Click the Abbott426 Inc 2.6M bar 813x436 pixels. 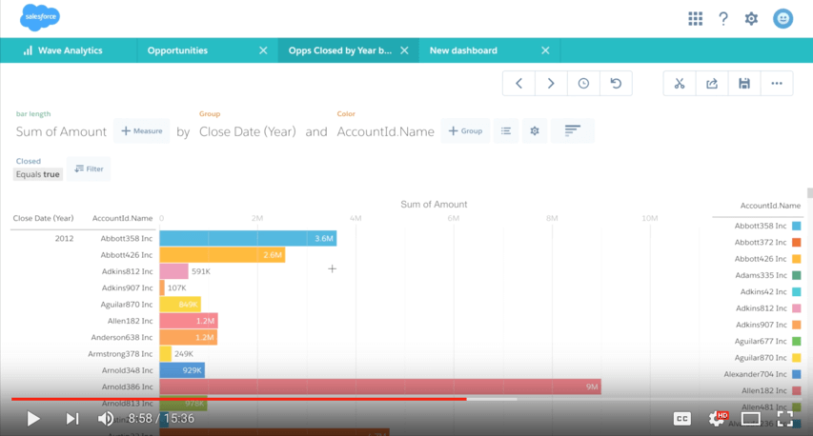click(222, 255)
